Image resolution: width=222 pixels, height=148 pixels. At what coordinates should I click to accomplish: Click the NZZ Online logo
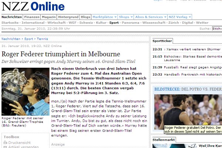(33, 6)
